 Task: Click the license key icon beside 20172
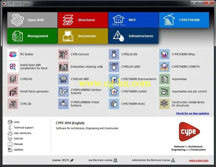click(72, 160)
